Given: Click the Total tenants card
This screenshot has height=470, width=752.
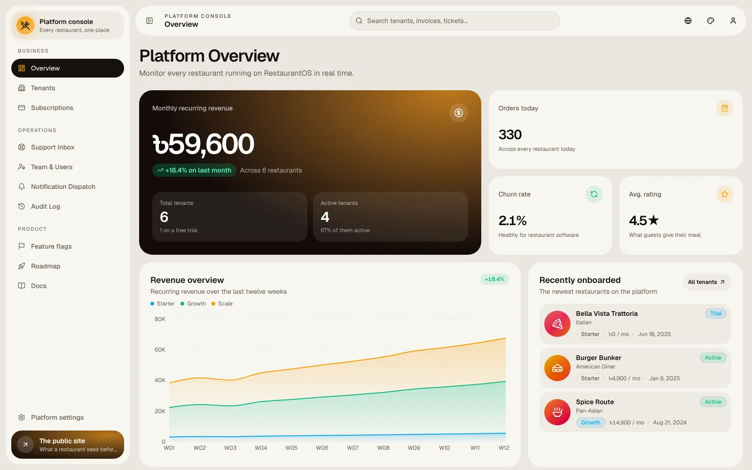Looking at the screenshot, I should pyautogui.click(x=230, y=217).
